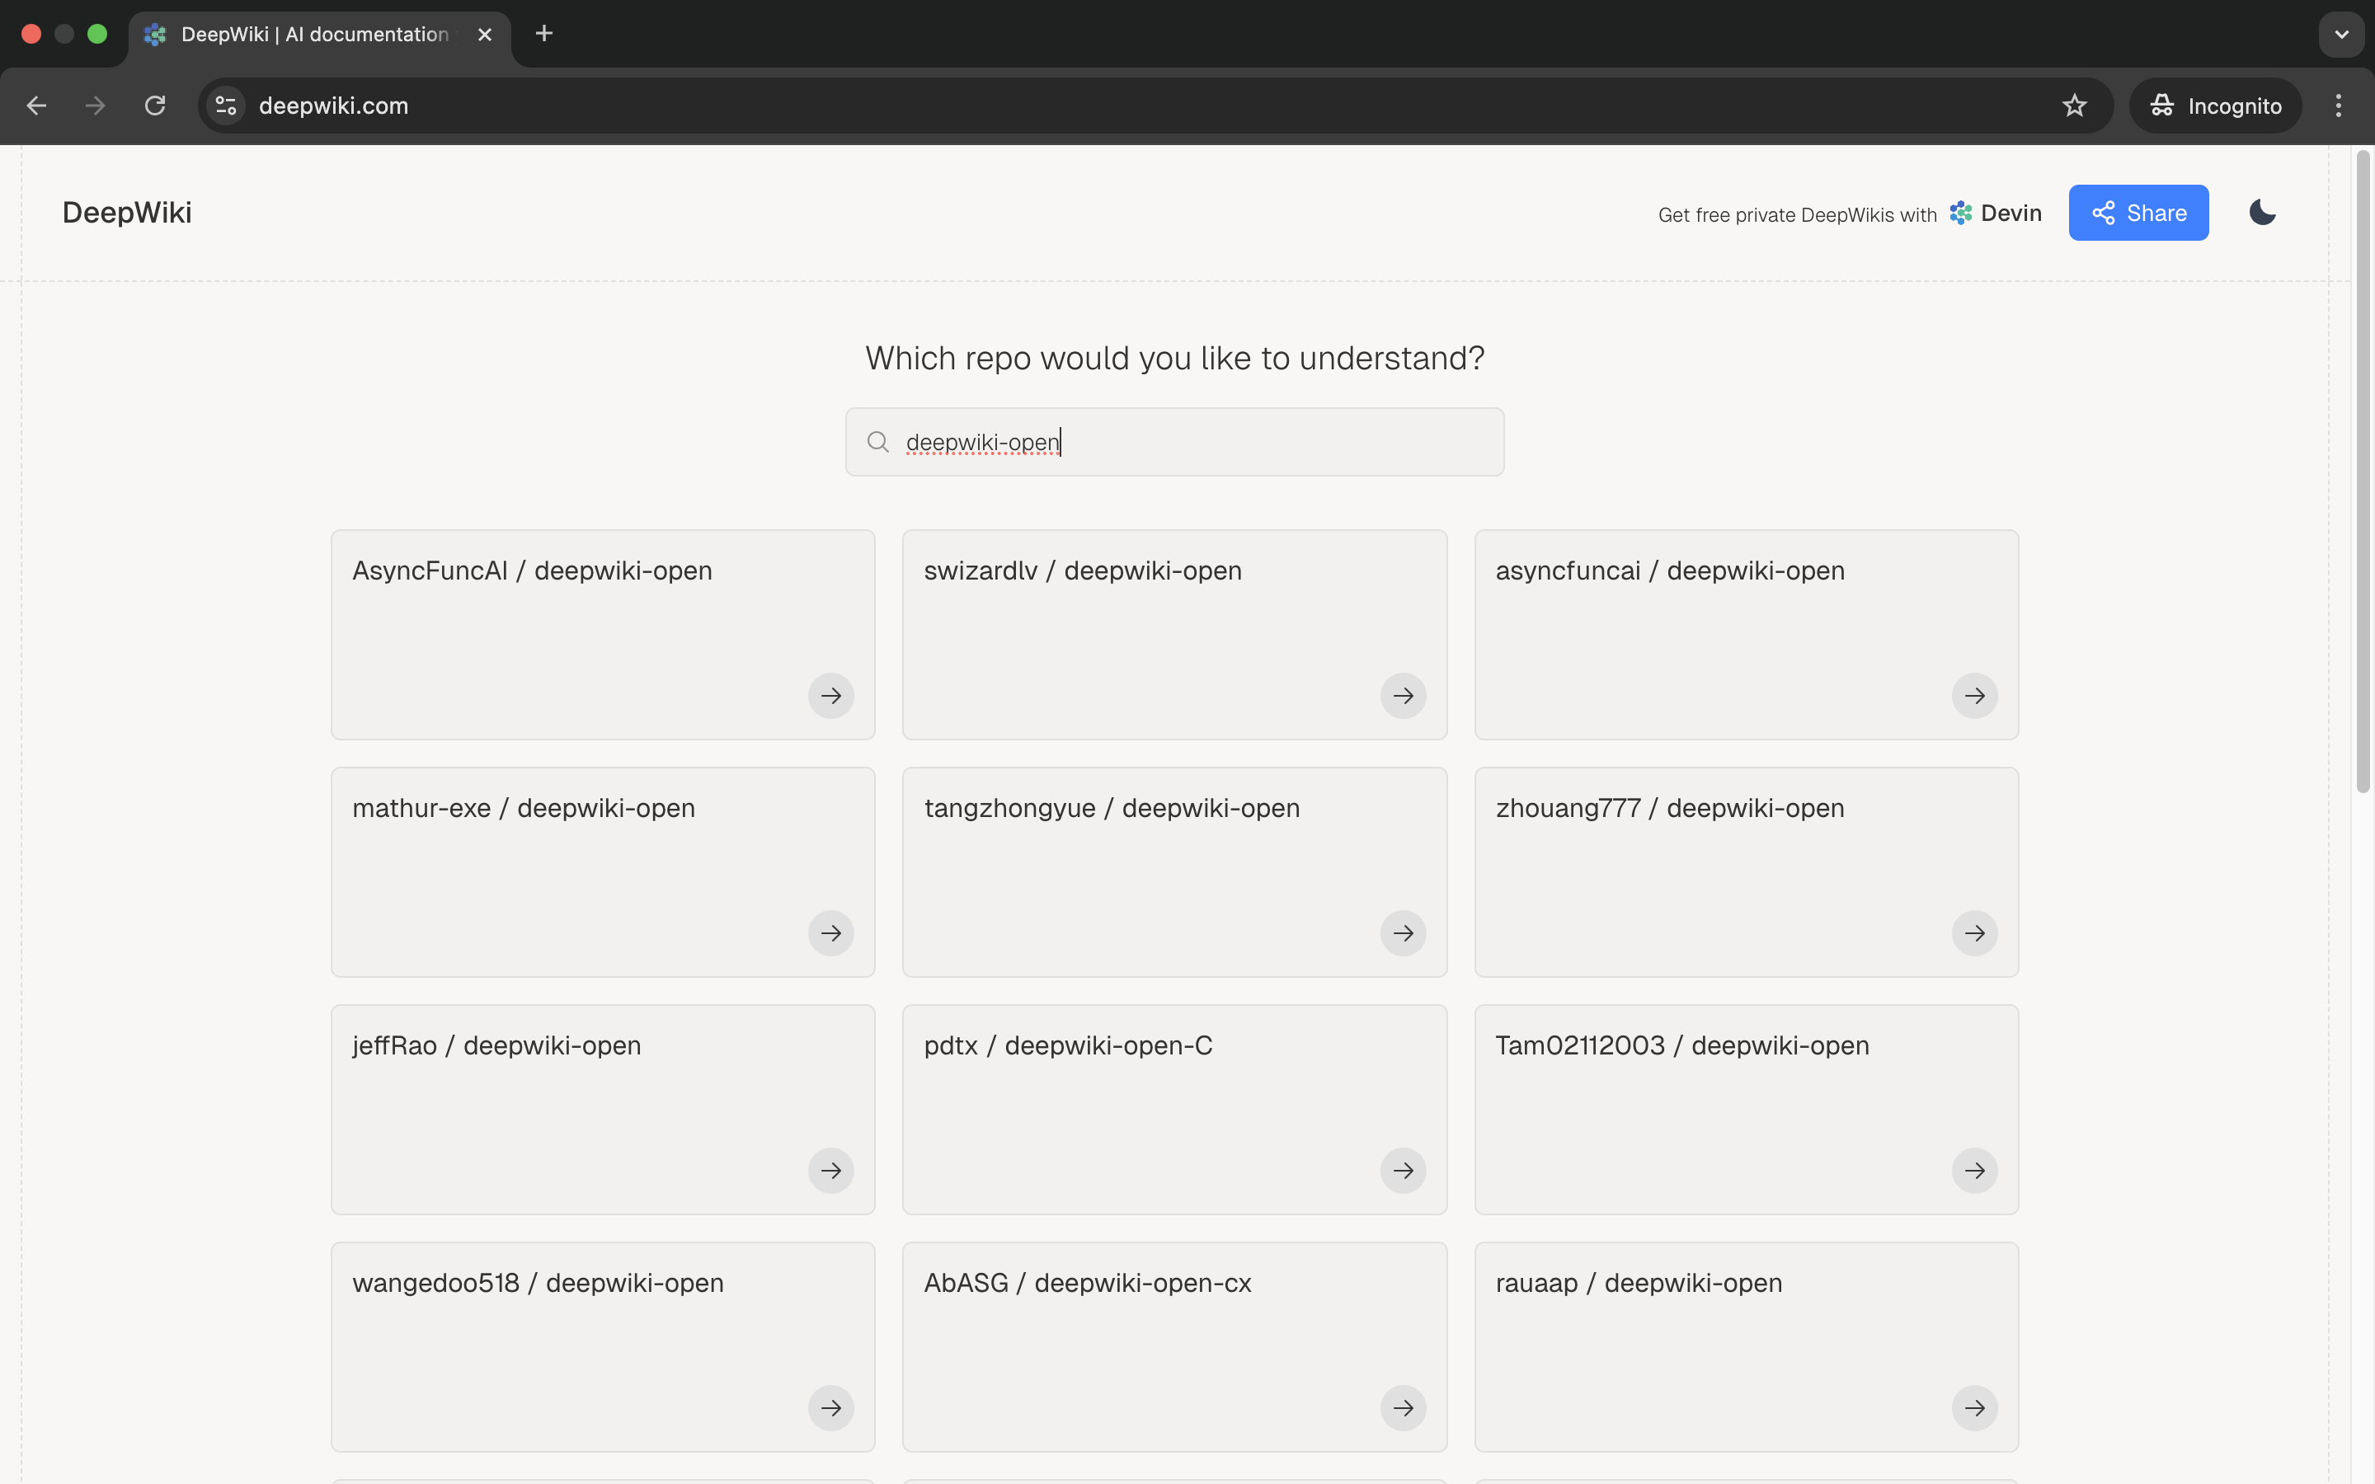Click the DeepWiki logo text
Viewport: 2375px width, 1484px height.
[127, 212]
